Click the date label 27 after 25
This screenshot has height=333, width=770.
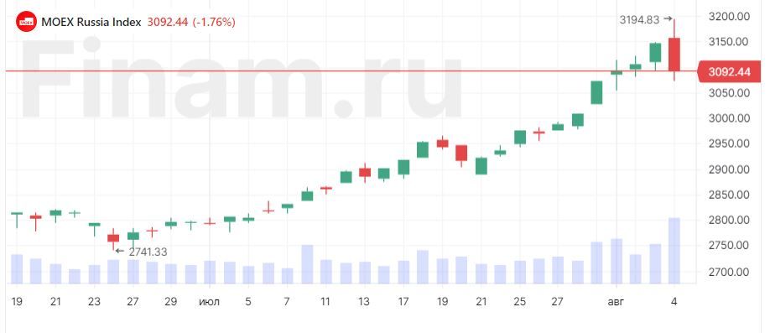tap(556, 302)
